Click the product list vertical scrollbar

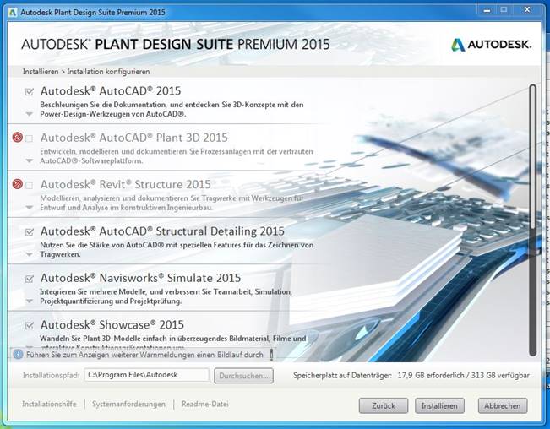click(533, 220)
